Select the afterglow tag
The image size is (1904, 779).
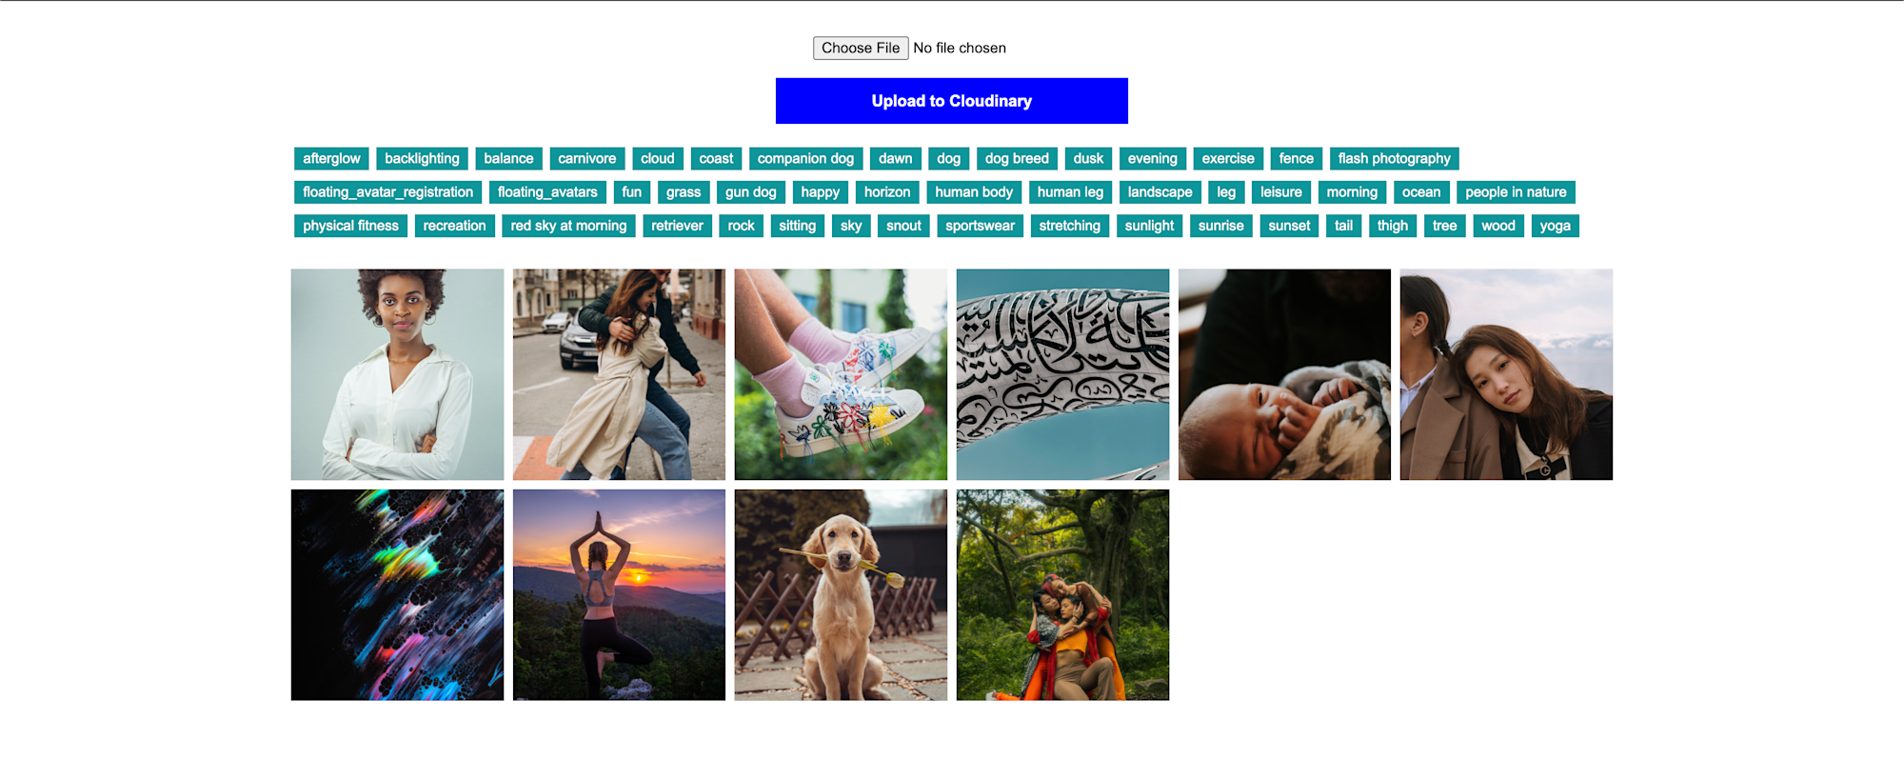click(x=331, y=159)
